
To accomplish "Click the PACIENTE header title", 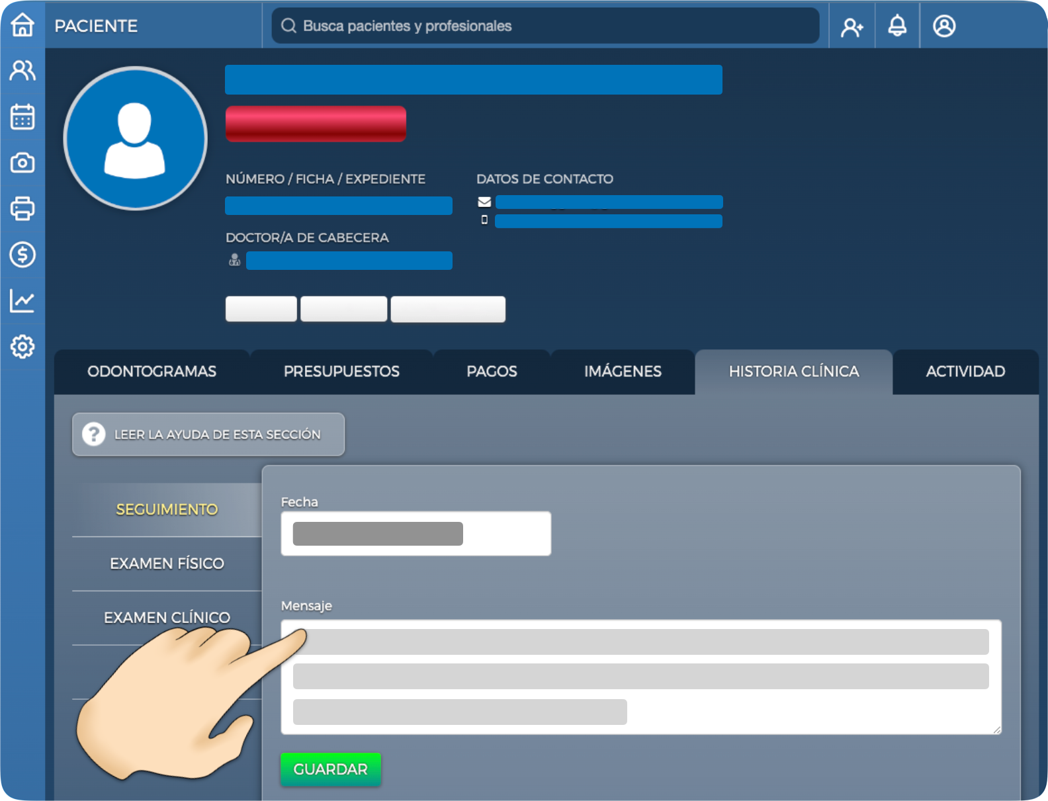I will 96,26.
